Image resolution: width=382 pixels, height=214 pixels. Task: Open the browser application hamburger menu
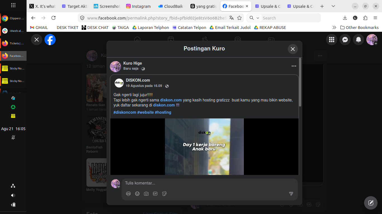(375, 18)
